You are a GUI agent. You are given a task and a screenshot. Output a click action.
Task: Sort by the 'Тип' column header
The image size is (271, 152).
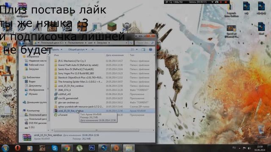point(132,55)
